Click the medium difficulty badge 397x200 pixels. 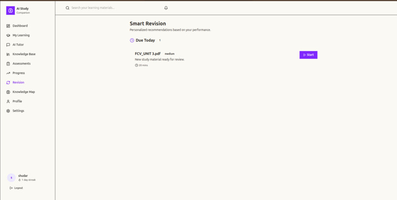click(x=169, y=54)
